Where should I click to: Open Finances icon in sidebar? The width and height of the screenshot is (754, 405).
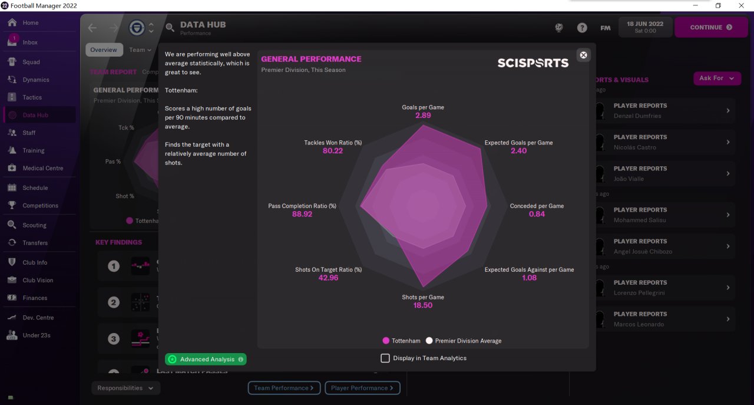click(12, 298)
